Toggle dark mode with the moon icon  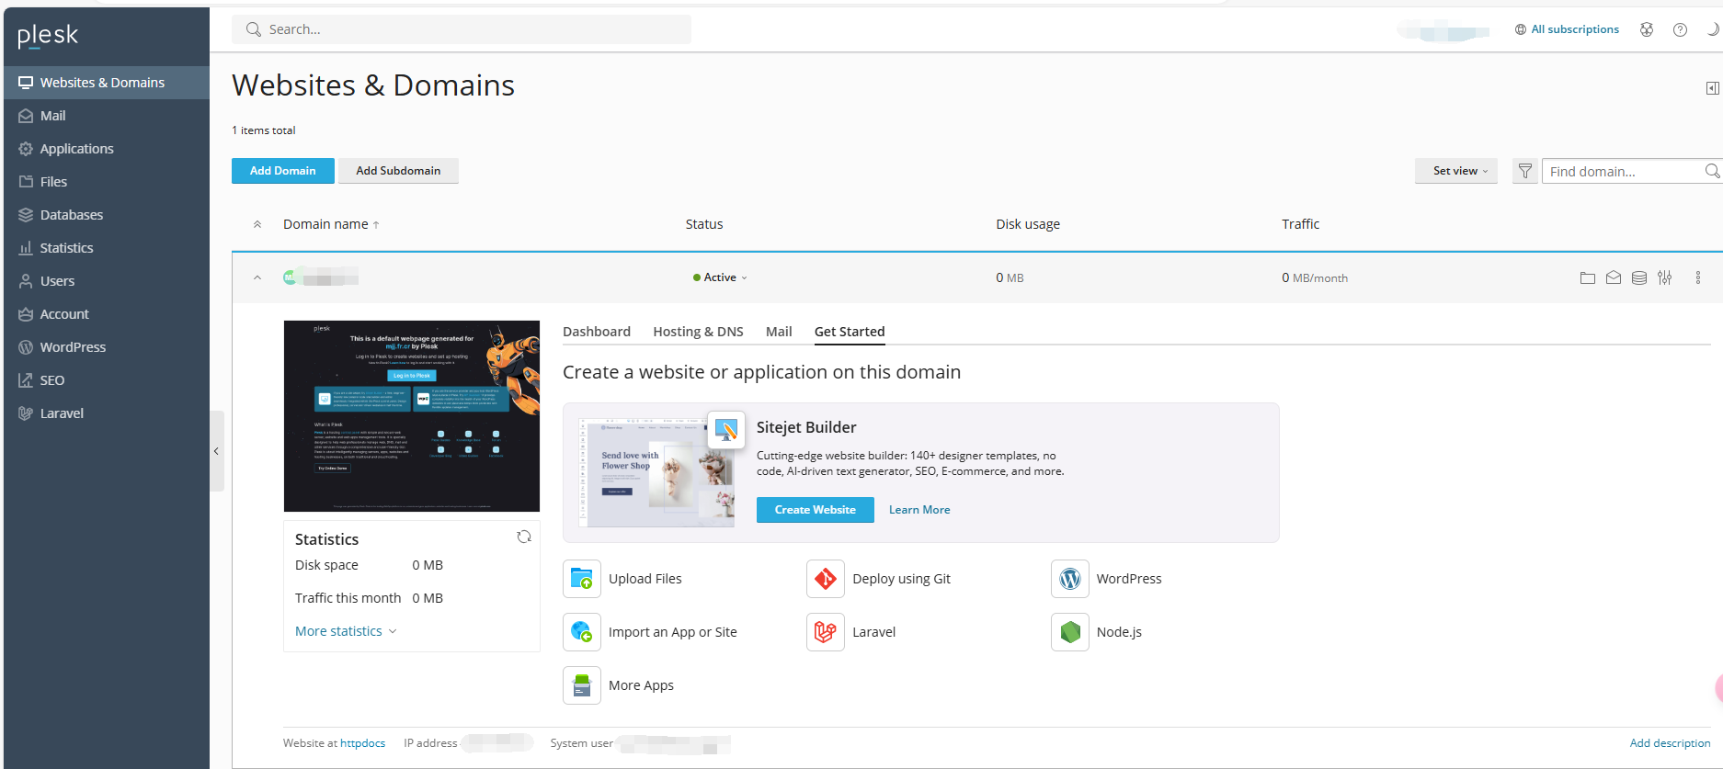point(1712,29)
